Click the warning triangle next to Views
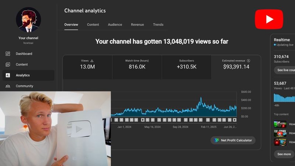 tap(92, 61)
